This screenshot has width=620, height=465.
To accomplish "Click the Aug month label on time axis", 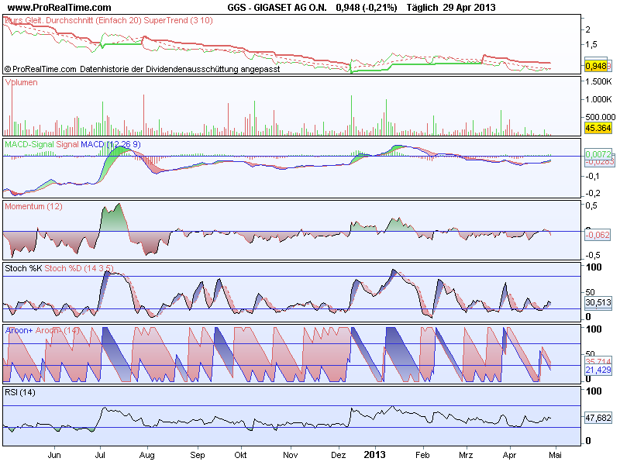I will [146, 455].
